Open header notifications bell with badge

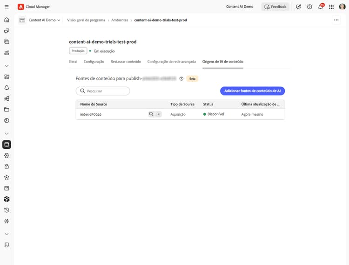click(x=321, y=7)
